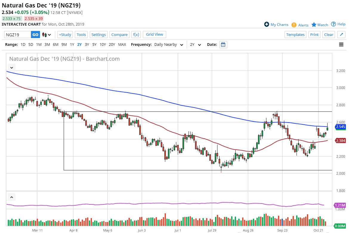This screenshot has width=349, height=233.
Task: Click the Templates button
Action: 295,35
